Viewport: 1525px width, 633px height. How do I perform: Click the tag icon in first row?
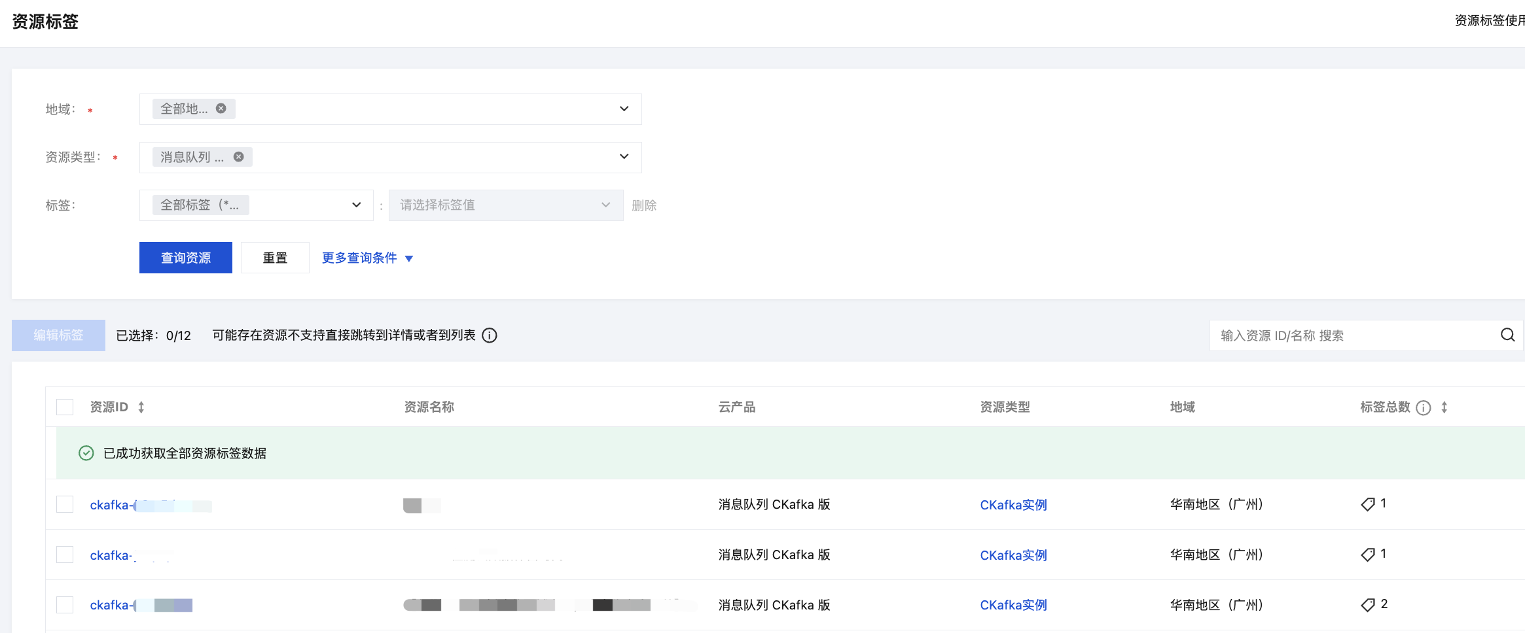coord(1367,504)
